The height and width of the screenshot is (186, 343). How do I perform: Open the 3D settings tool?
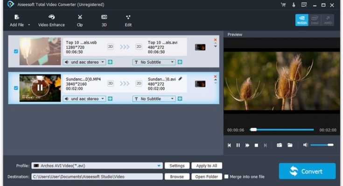104,17
